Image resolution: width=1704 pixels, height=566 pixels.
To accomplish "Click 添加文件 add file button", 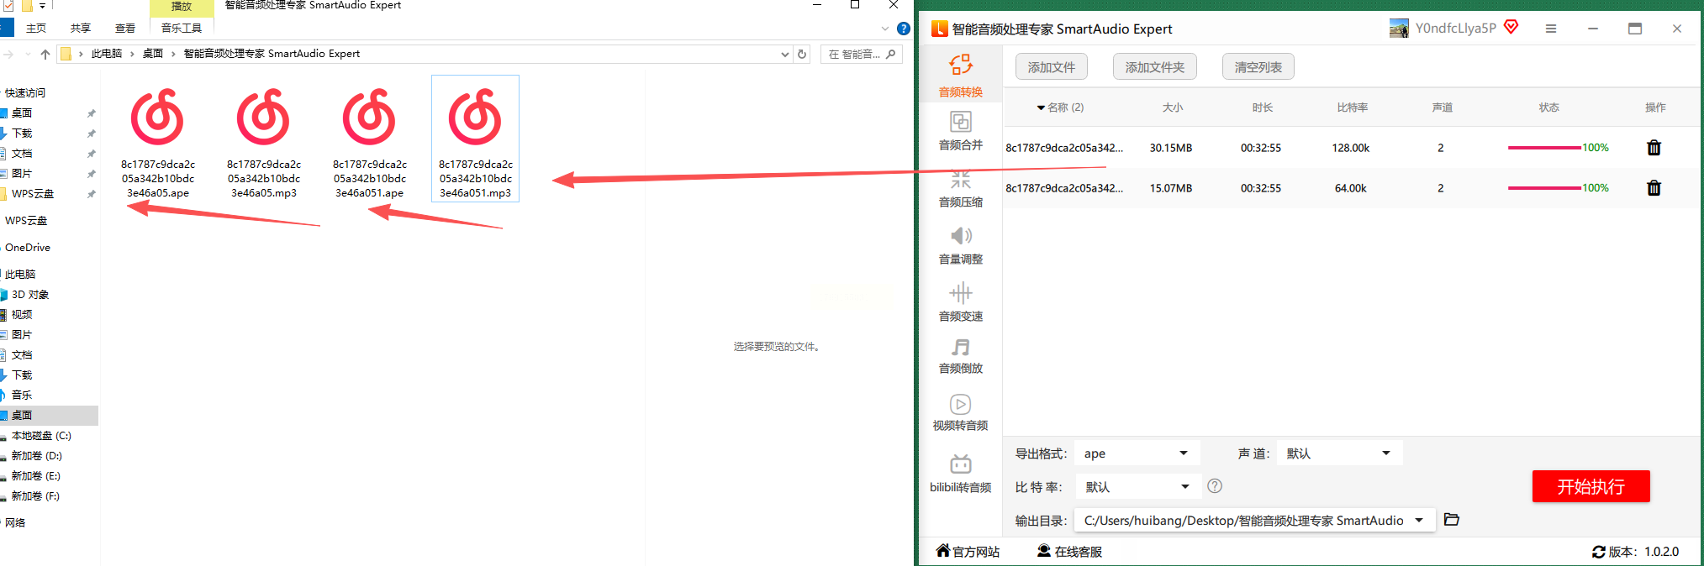I will click(x=1051, y=67).
